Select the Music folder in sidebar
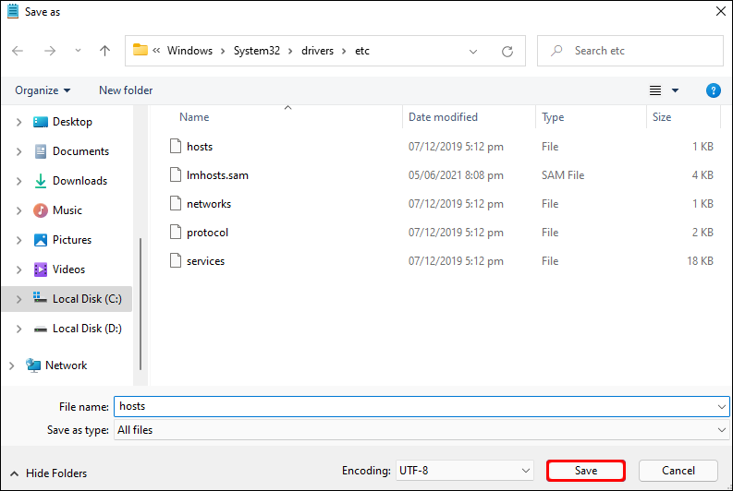This screenshot has width=733, height=491. pyautogui.click(x=67, y=210)
